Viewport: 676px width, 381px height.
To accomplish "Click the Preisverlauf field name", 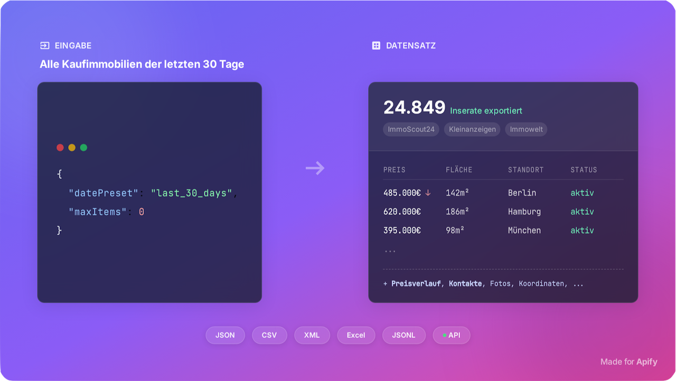I will (416, 284).
